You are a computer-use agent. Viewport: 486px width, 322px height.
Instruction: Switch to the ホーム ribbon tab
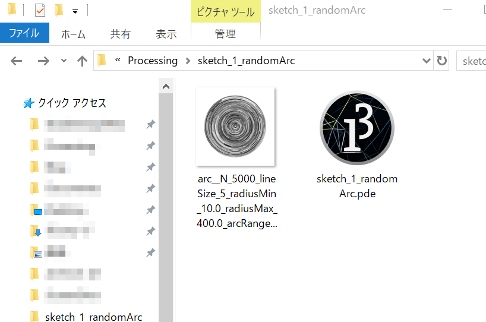pos(73,34)
